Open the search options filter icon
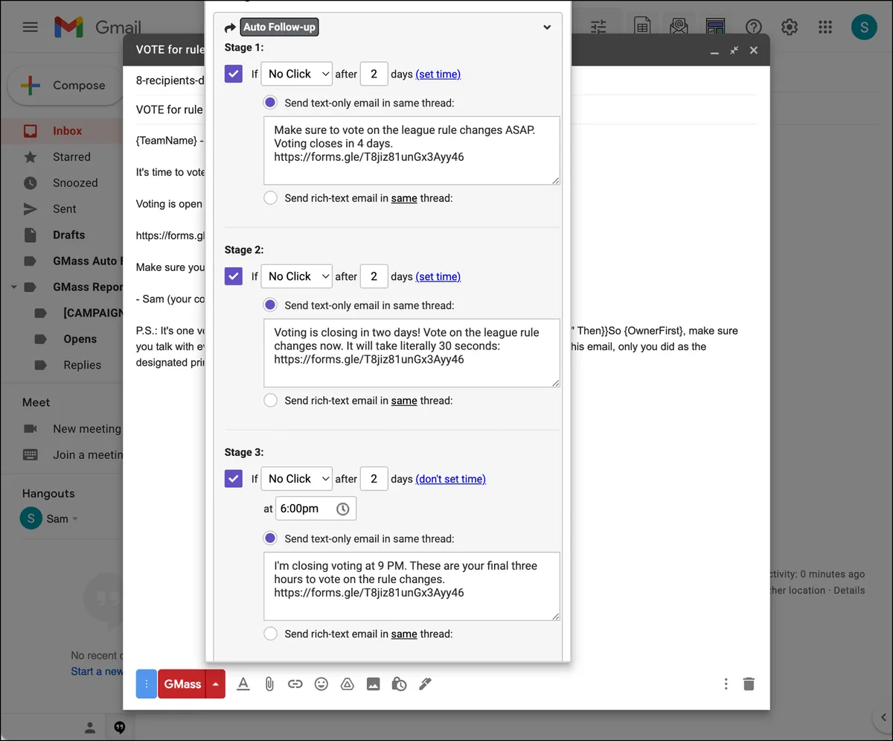Image resolution: width=893 pixels, height=741 pixels. tap(598, 28)
